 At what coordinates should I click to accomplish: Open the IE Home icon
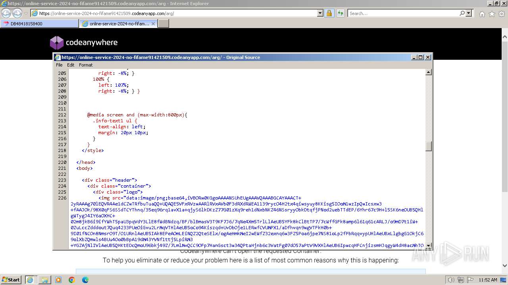(482, 14)
